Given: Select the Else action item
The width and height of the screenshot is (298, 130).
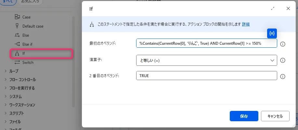Looking at the screenshot, I should 26,35.
